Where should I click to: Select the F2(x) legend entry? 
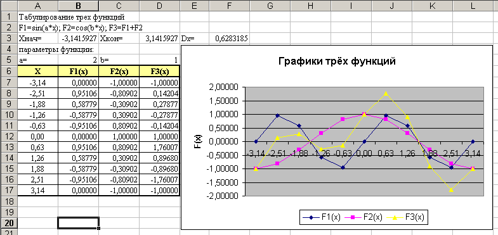(x=363, y=217)
